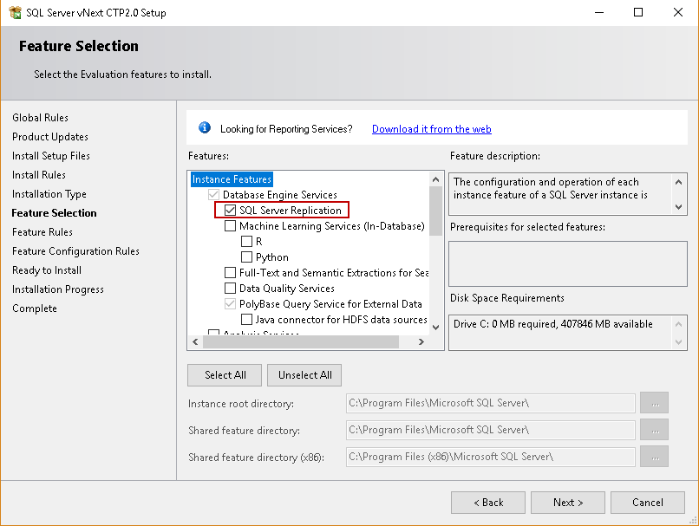The height and width of the screenshot is (526, 699).
Task: Cancel the SQL Server setup
Action: point(648,503)
